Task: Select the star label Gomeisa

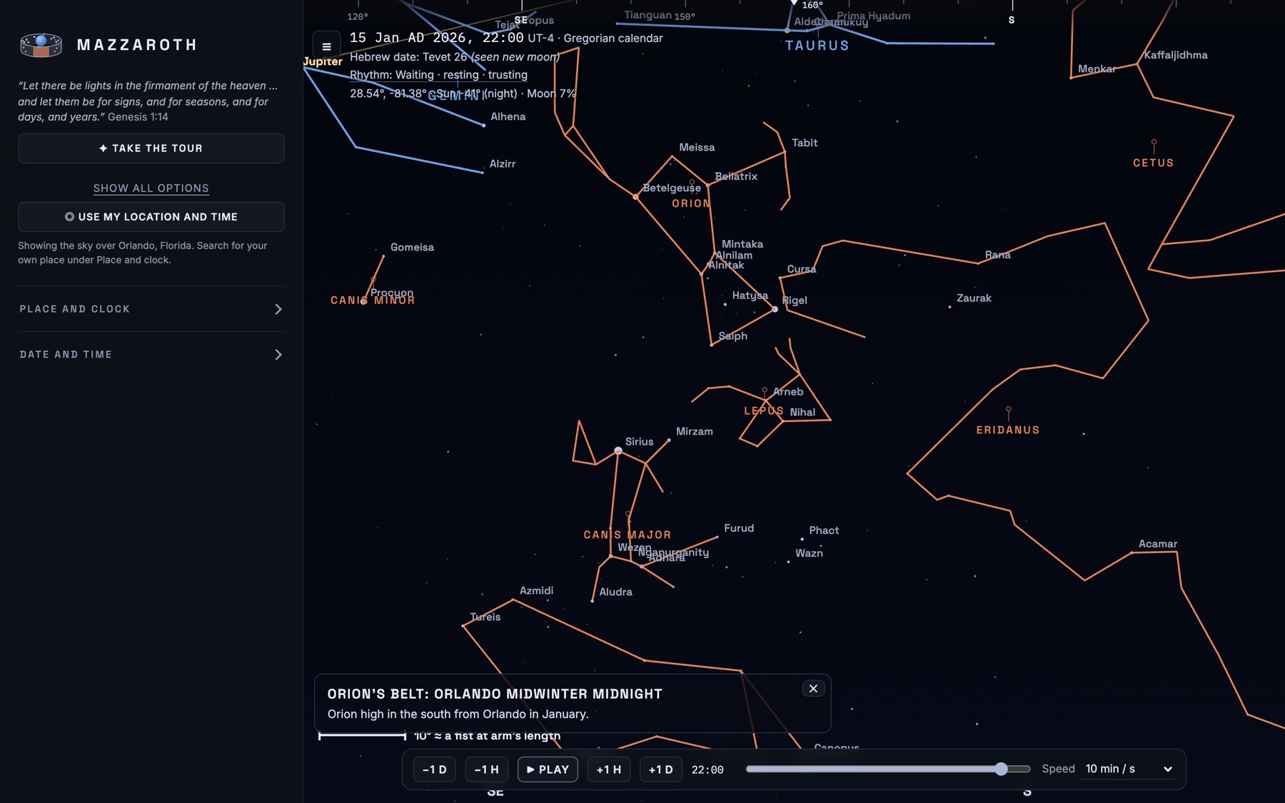Action: click(x=412, y=247)
